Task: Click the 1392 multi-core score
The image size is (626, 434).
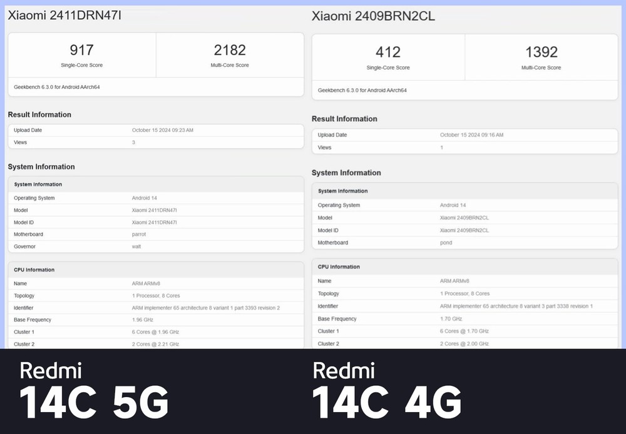Action: point(541,53)
